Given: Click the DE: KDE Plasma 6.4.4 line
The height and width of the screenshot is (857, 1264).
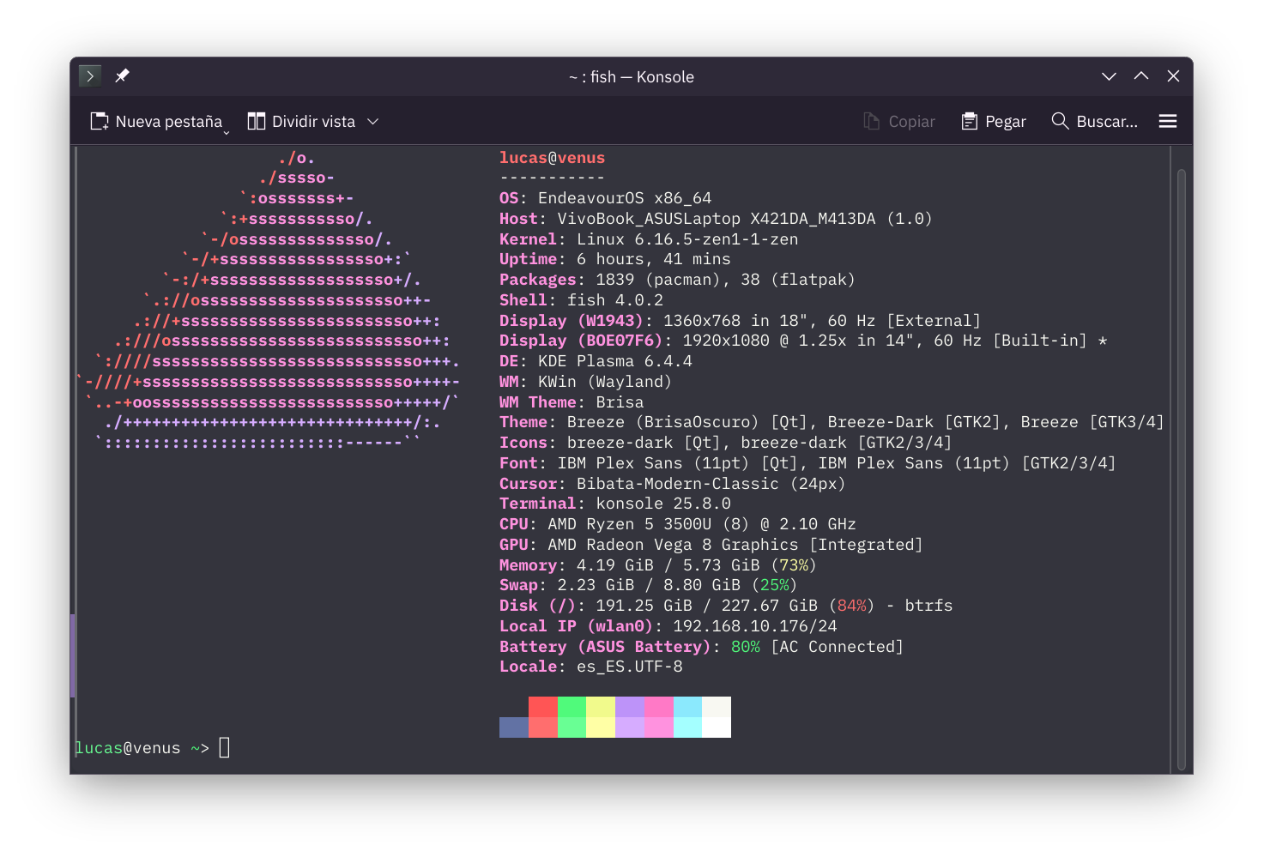Looking at the screenshot, I should (596, 361).
